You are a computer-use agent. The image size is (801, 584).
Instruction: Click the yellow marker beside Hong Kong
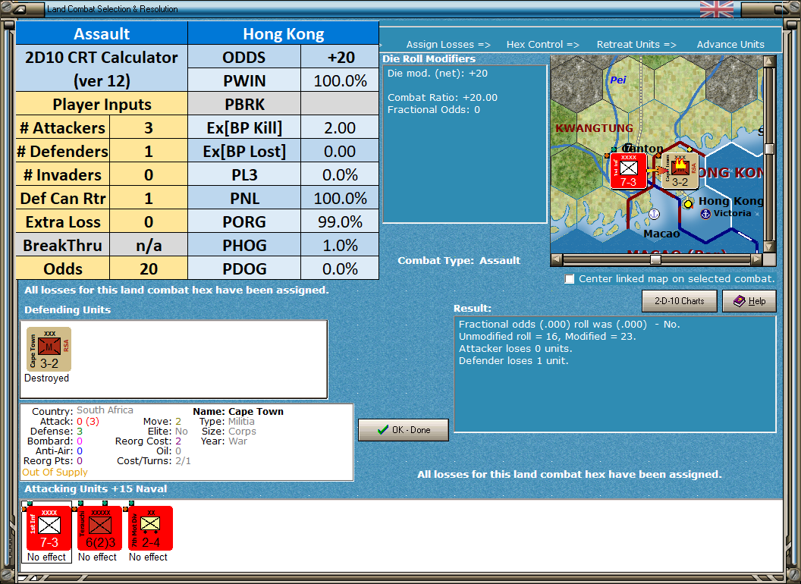pos(688,203)
